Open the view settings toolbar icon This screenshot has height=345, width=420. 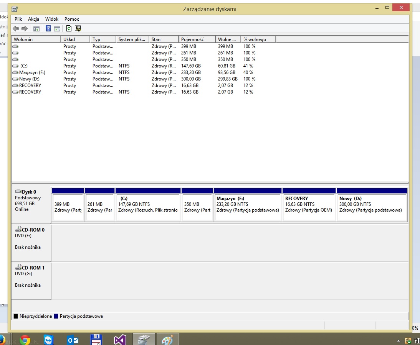(78, 28)
